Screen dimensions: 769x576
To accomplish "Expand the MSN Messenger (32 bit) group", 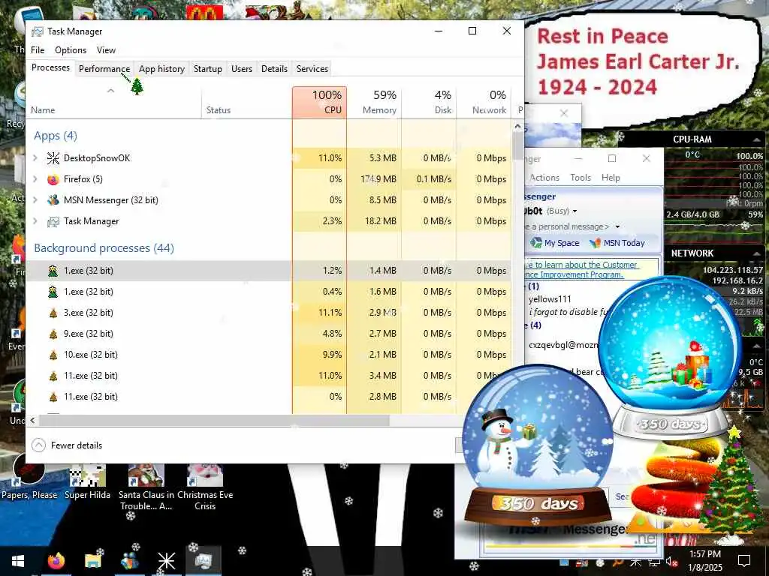I will [x=35, y=200].
